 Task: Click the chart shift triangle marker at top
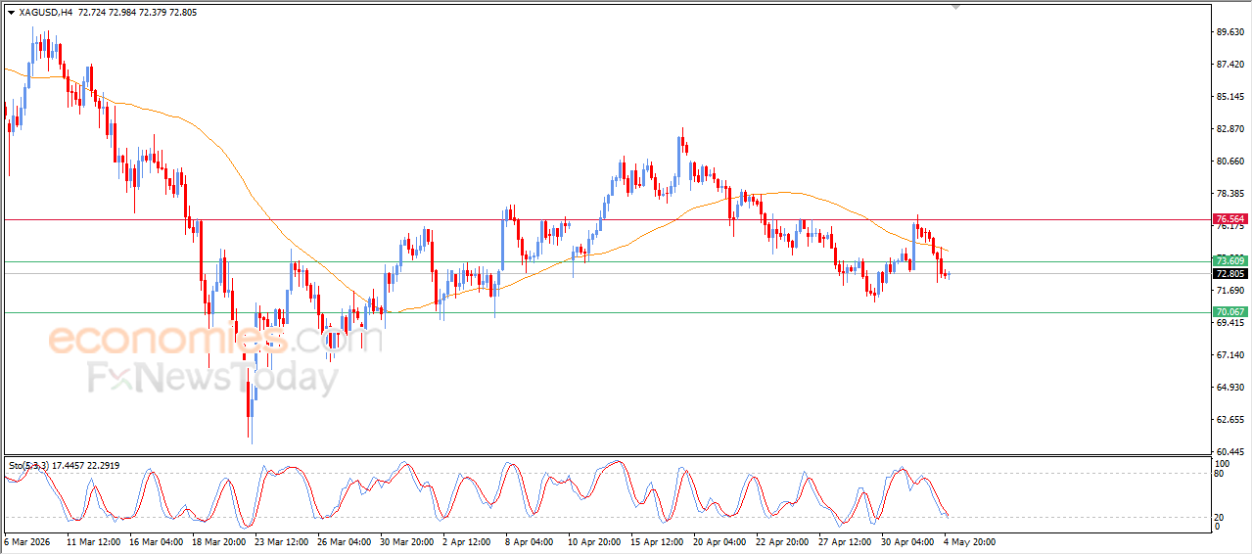(956, 7)
